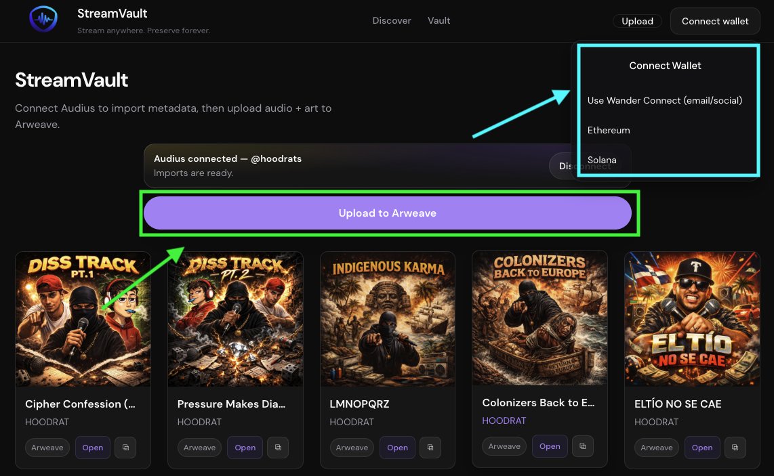The width and height of the screenshot is (774, 476).
Task: Open LMNOPQRZ track
Action: point(397,448)
